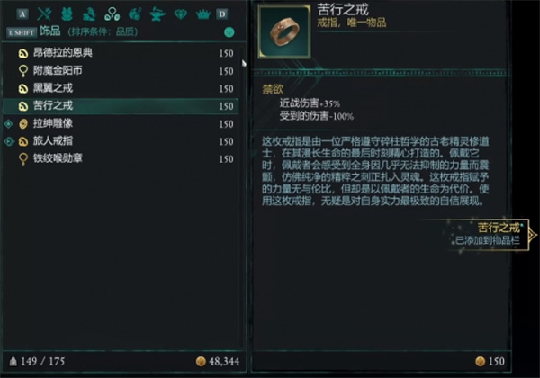Open the consumables food category icon
540x378 pixels.
[135, 13]
